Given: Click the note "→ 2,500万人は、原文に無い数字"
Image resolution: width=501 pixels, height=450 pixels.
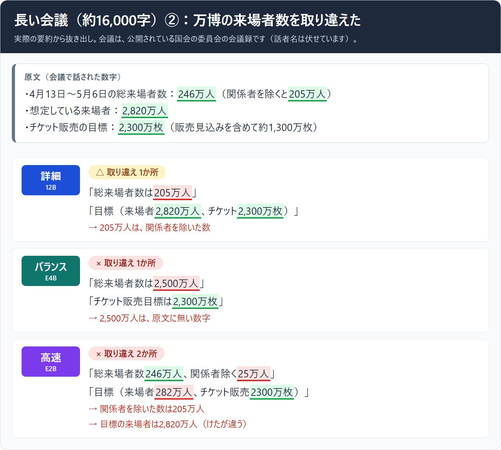Looking at the screenshot, I should [150, 318].
